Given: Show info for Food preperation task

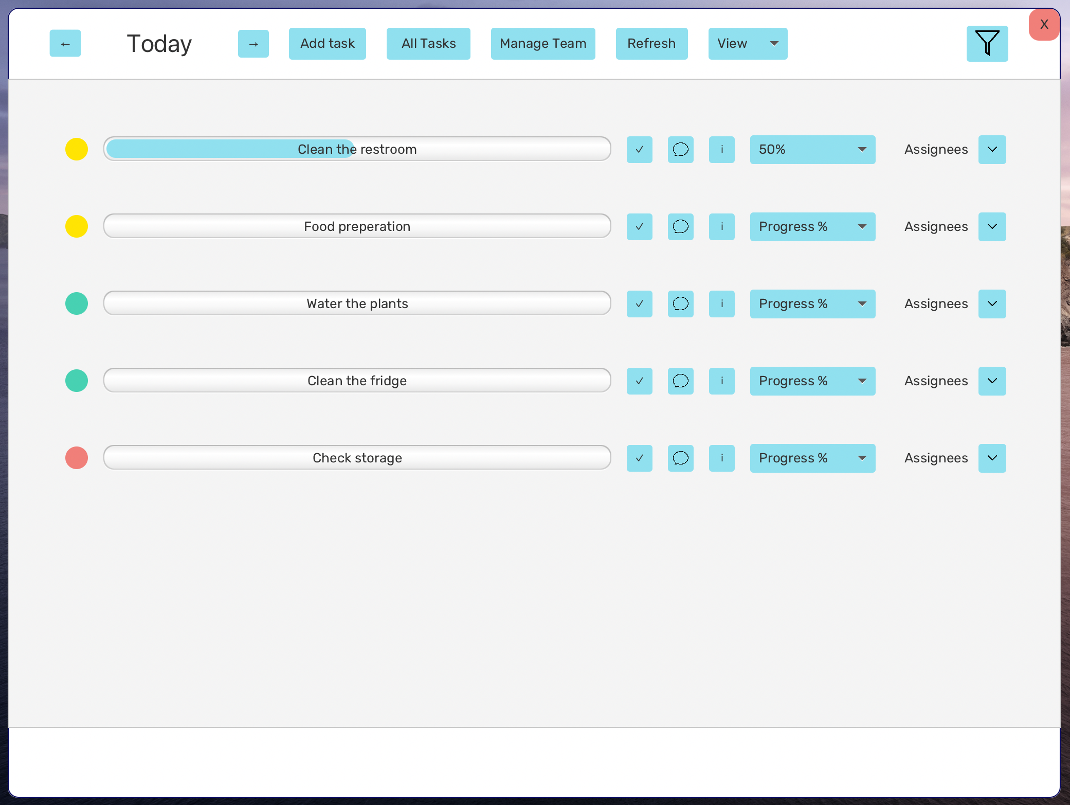Looking at the screenshot, I should (721, 227).
